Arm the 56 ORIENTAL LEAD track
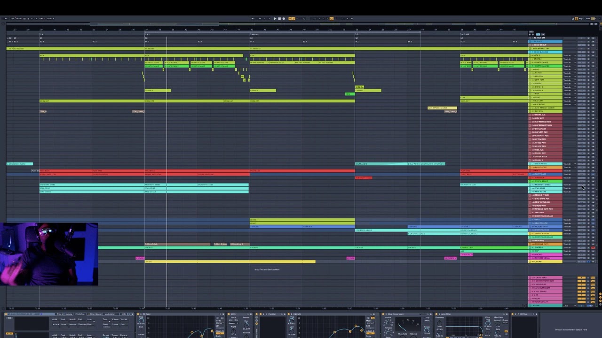 click(x=593, y=230)
